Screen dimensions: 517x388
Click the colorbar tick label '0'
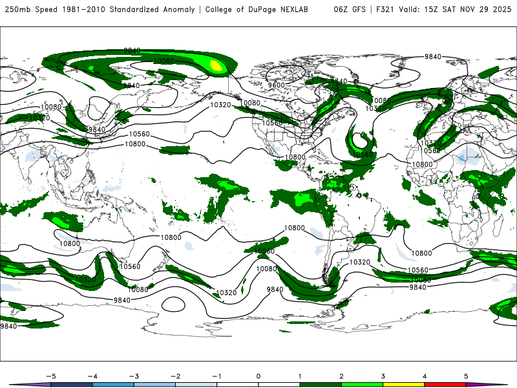258,376
